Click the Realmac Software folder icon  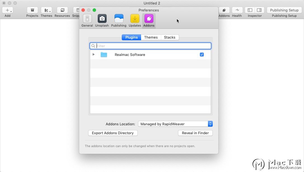click(104, 55)
